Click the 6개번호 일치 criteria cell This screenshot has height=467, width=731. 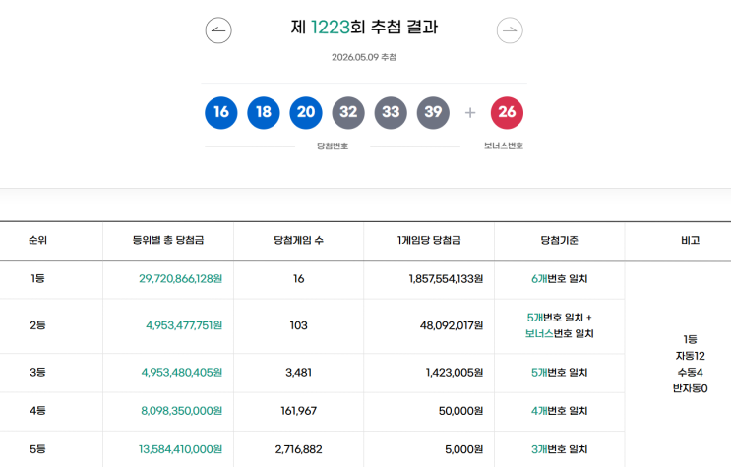560,278
